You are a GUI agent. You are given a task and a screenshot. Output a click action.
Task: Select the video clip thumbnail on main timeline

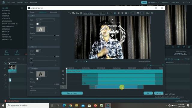(12, 68)
